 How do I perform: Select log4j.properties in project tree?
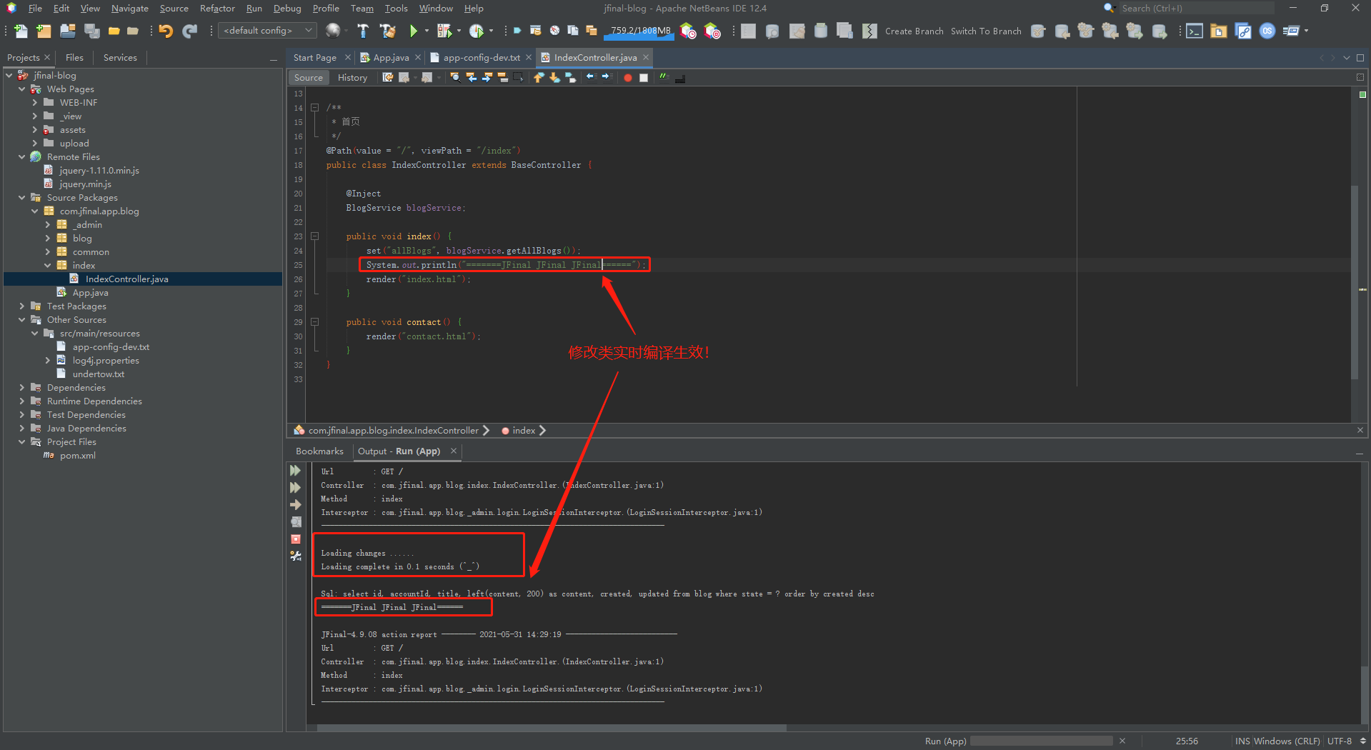coord(106,360)
